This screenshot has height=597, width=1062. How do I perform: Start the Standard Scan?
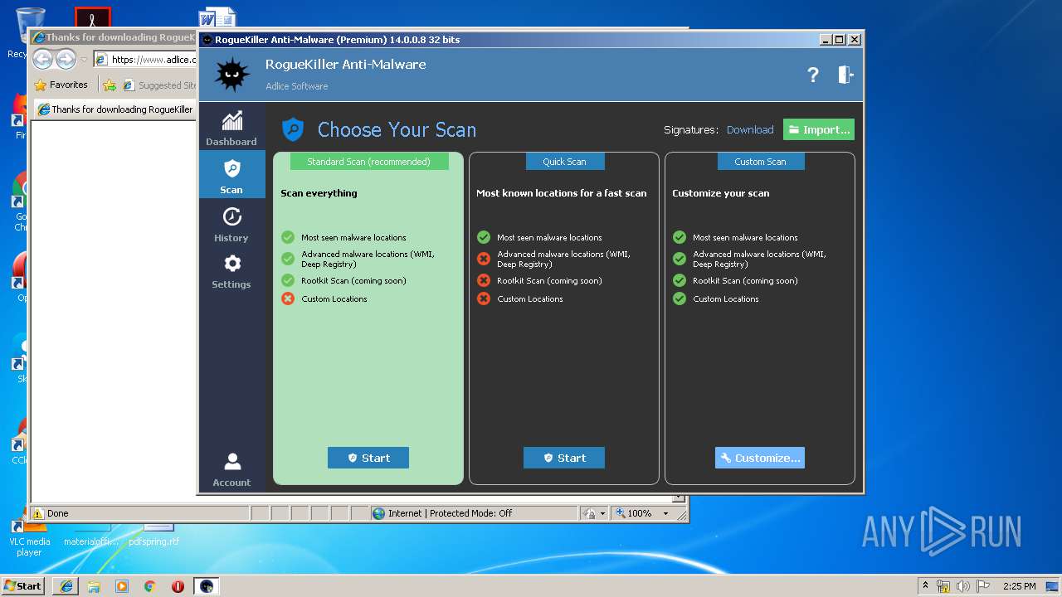[x=368, y=458]
